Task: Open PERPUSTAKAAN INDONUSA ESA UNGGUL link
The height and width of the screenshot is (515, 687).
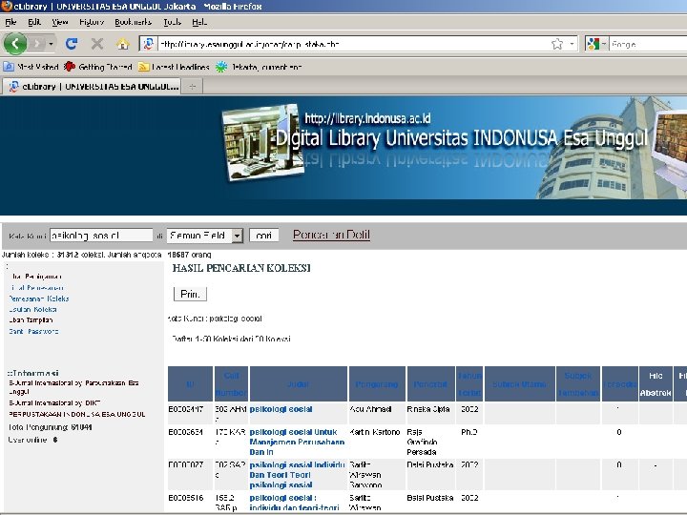Action: 76,414
